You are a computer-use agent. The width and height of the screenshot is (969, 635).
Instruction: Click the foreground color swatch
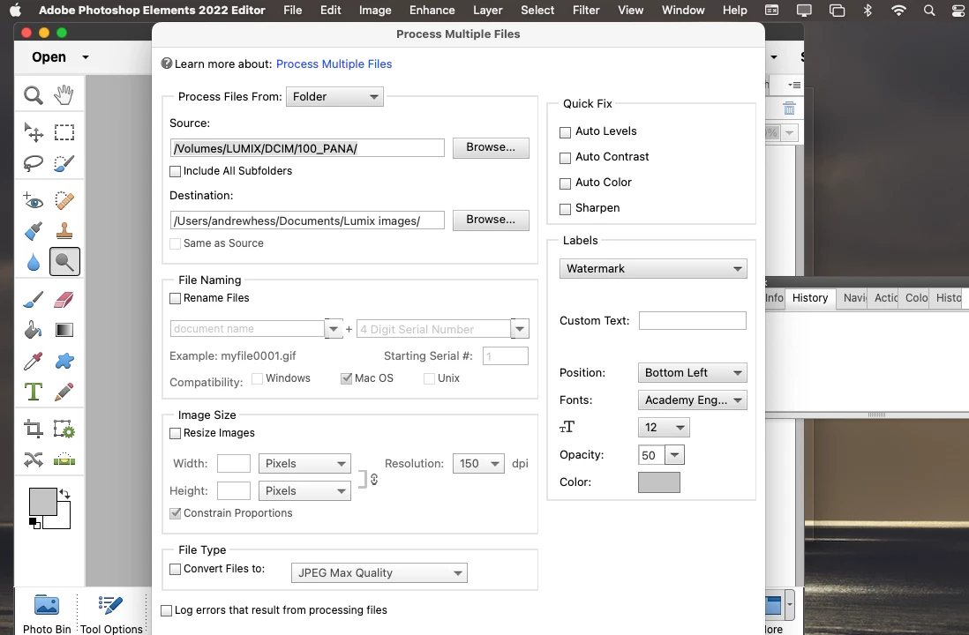pyautogui.click(x=42, y=500)
